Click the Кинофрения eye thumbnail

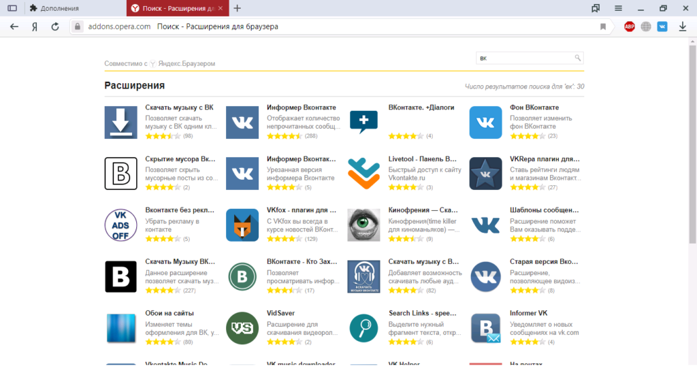click(x=363, y=225)
